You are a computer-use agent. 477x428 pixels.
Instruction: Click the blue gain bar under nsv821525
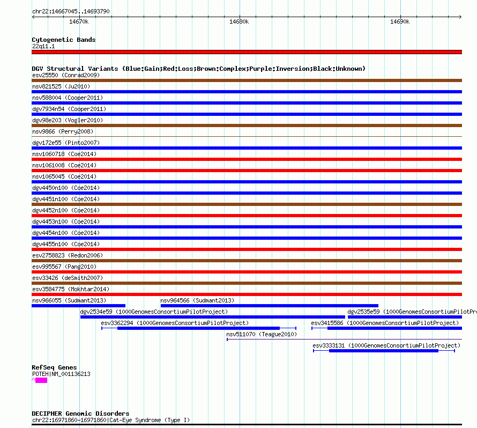pyautogui.click(x=247, y=92)
